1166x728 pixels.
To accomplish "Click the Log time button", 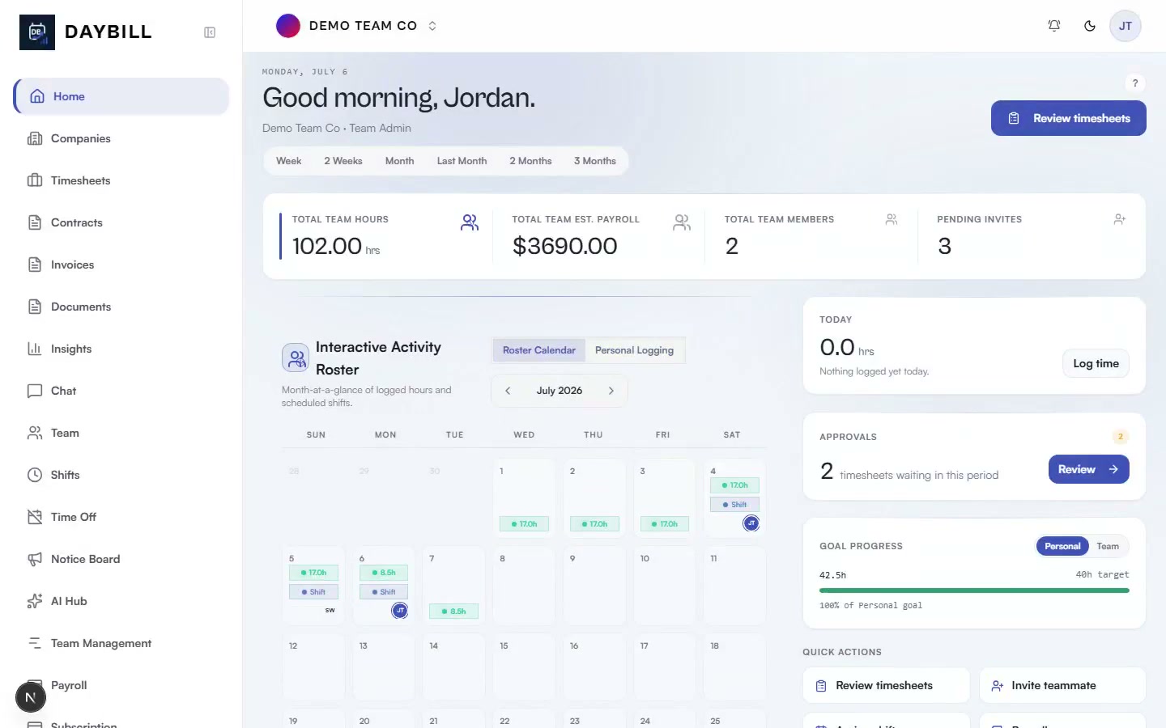I will tap(1096, 363).
